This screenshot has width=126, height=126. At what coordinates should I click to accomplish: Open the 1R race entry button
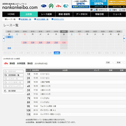pyautogui.click(x=29, y=74)
